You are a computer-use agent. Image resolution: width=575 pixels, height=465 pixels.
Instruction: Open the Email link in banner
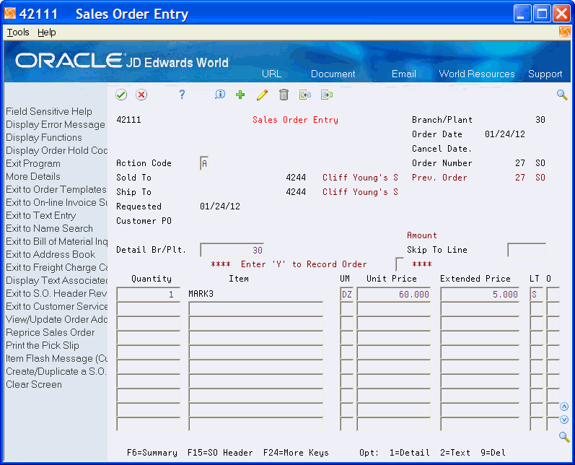404,74
